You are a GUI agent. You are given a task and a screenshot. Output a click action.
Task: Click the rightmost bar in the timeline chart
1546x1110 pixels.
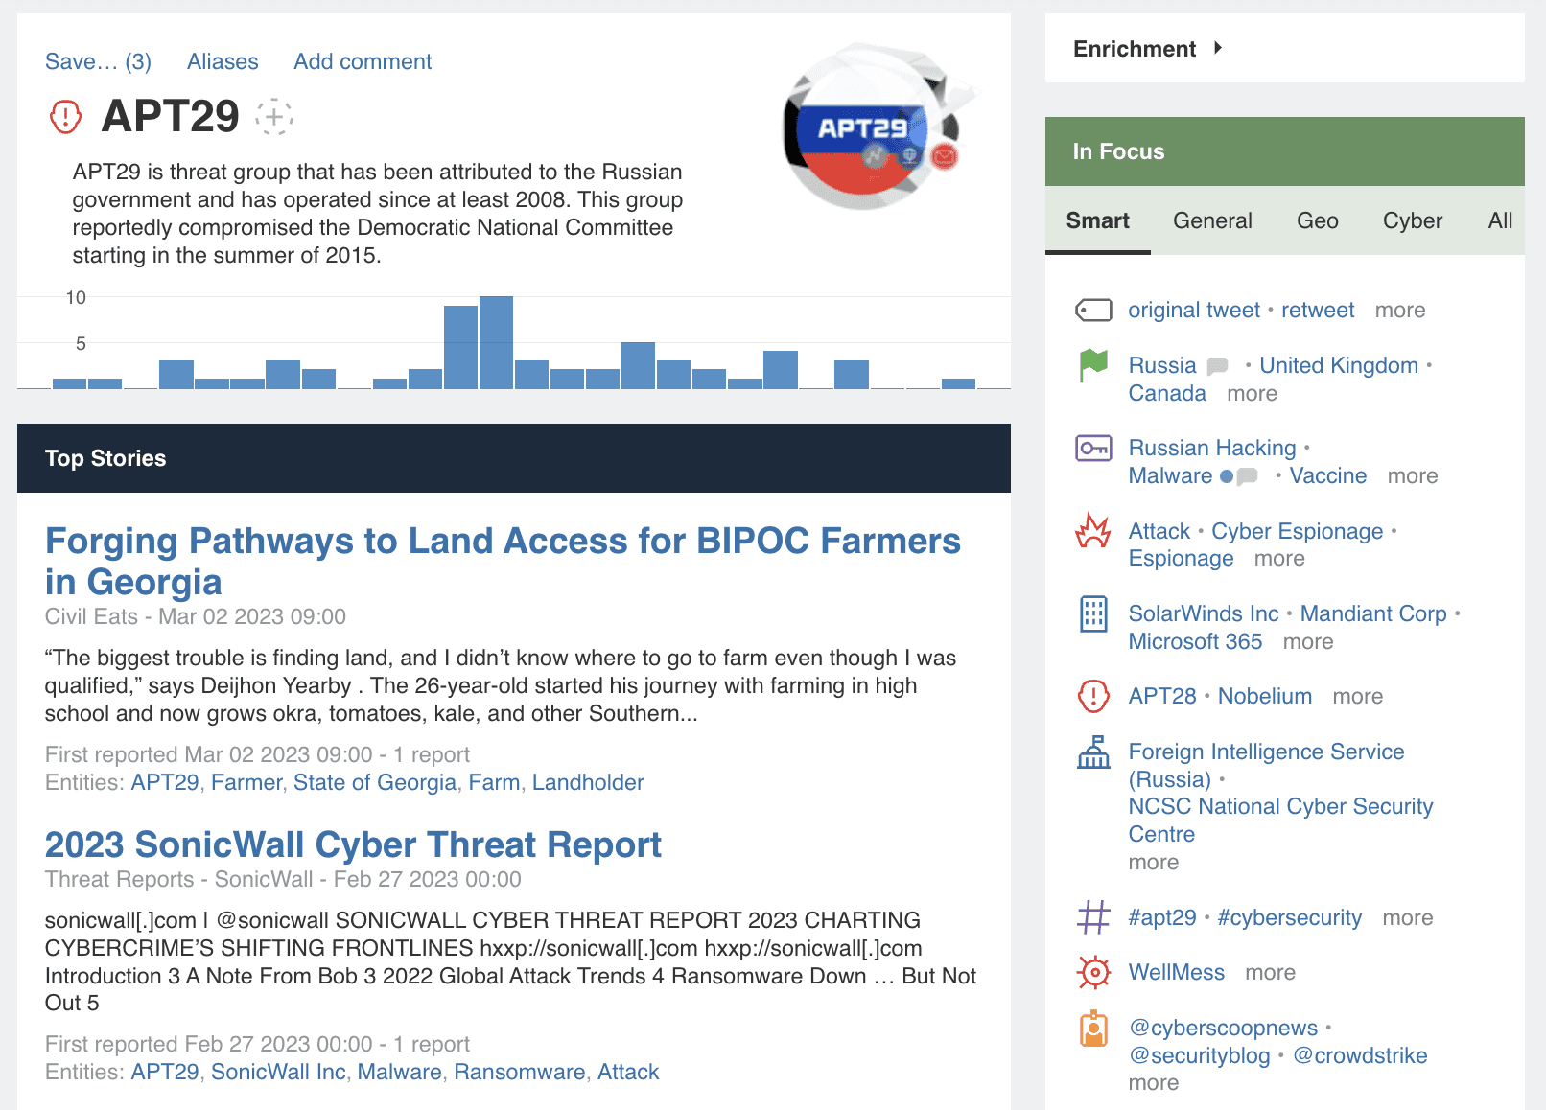[958, 383]
